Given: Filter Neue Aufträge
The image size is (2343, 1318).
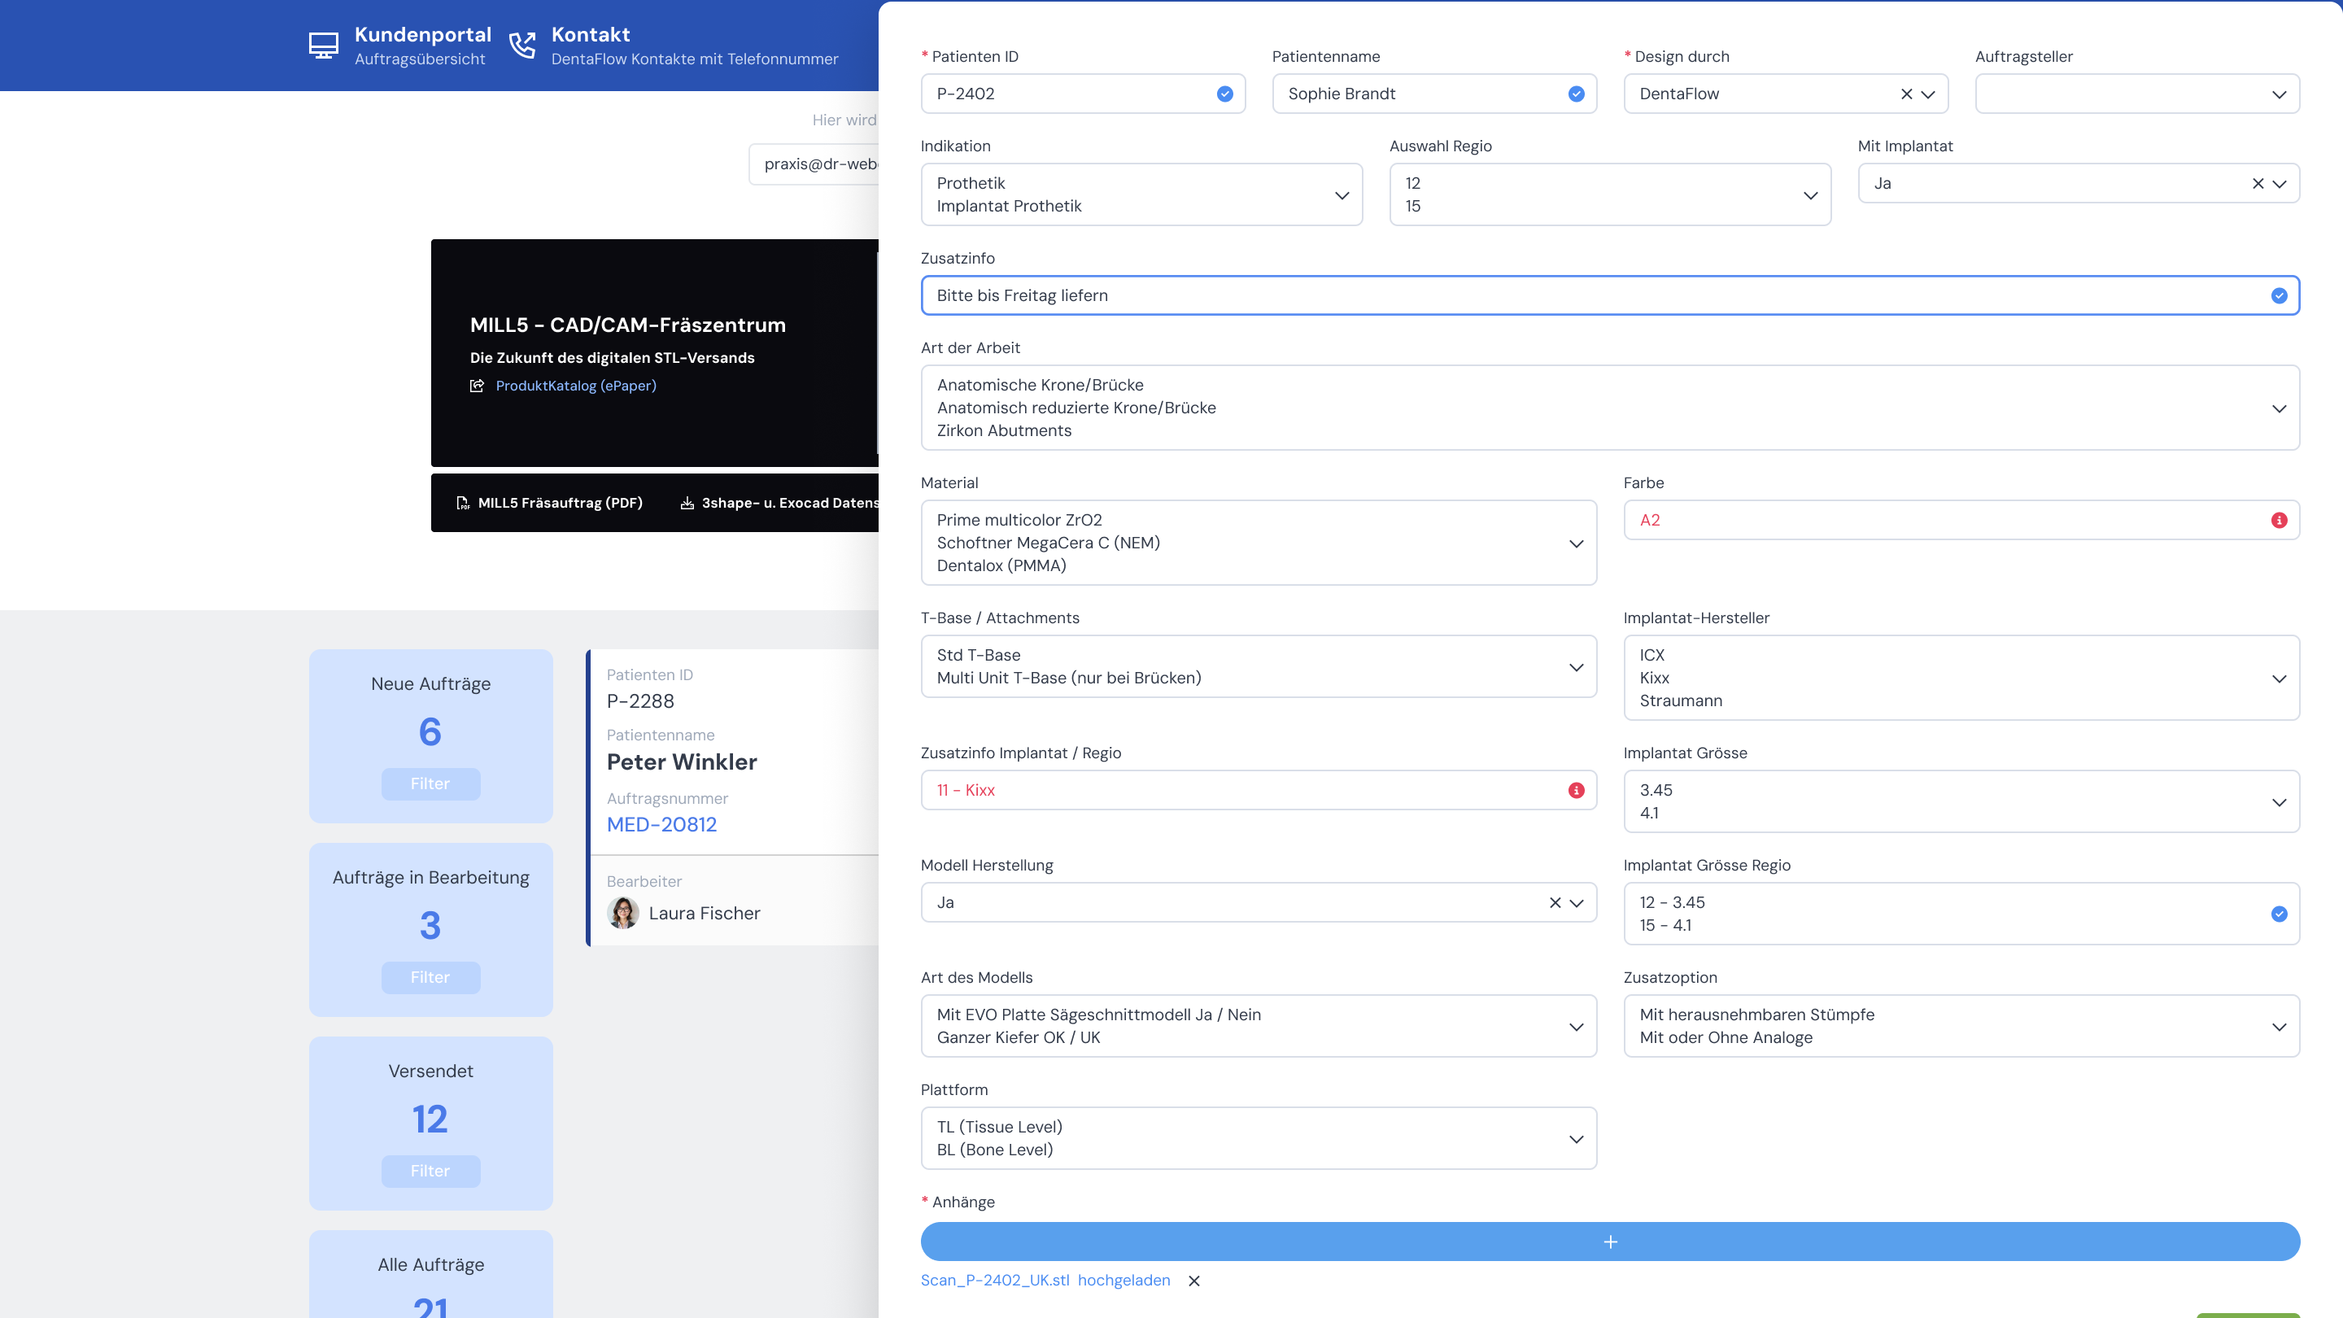Looking at the screenshot, I should coord(430,784).
